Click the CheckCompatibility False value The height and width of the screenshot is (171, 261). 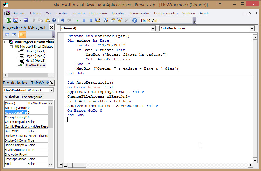click(38, 122)
